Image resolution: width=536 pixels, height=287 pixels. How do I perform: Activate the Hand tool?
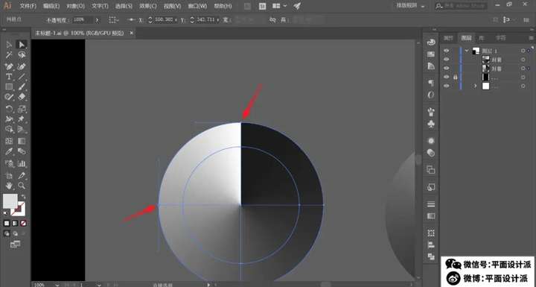(9, 186)
